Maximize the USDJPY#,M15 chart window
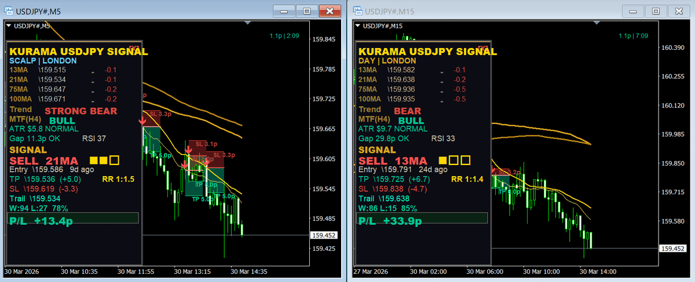The image size is (695, 282). pyautogui.click(x=656, y=11)
